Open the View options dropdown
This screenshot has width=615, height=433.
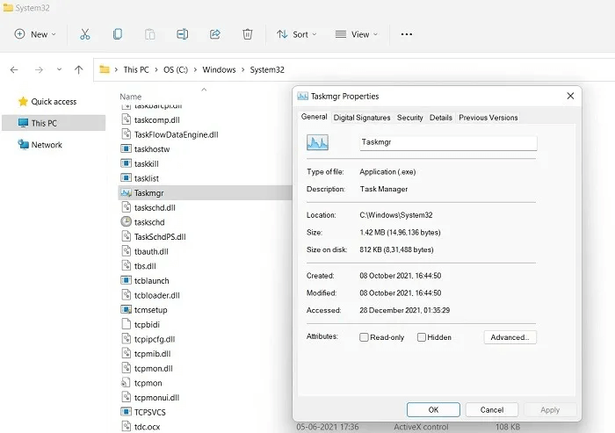tap(357, 34)
